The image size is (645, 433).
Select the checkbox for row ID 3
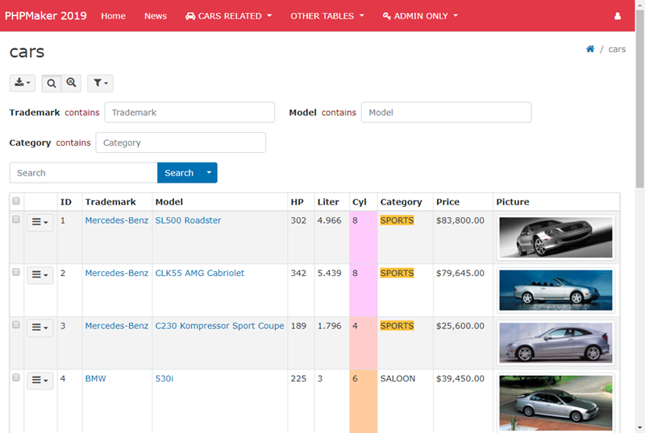coord(16,326)
